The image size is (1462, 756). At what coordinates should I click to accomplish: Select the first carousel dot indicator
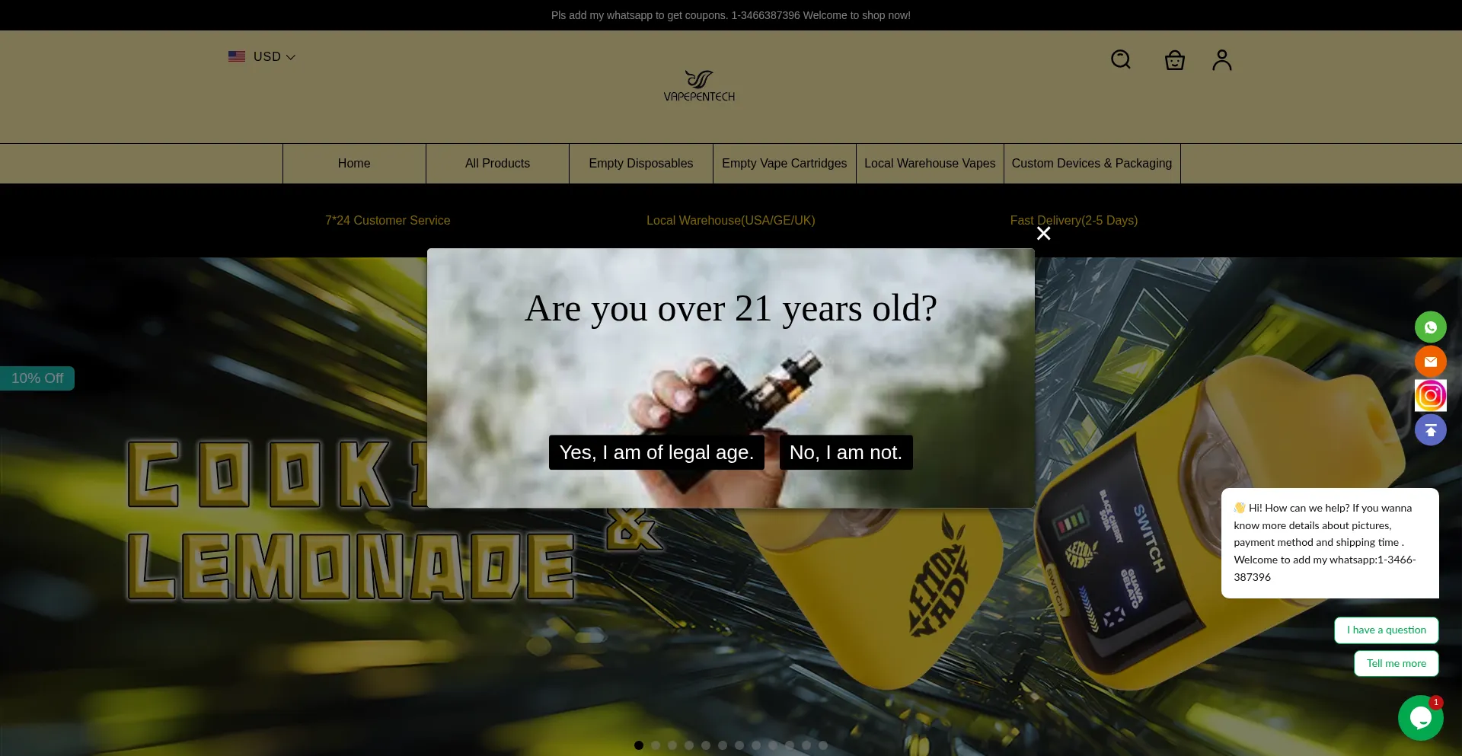tap(639, 745)
